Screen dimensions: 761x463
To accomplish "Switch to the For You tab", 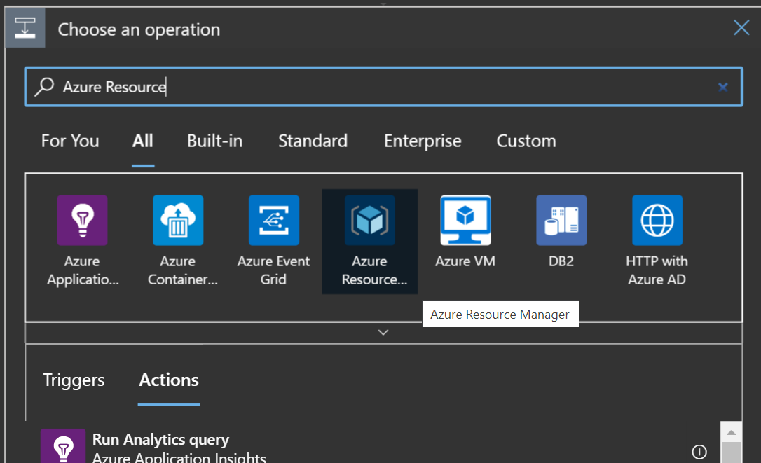I will (x=70, y=141).
